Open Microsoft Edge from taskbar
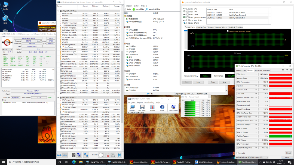This screenshot has height=165, width=294. tap(74, 162)
